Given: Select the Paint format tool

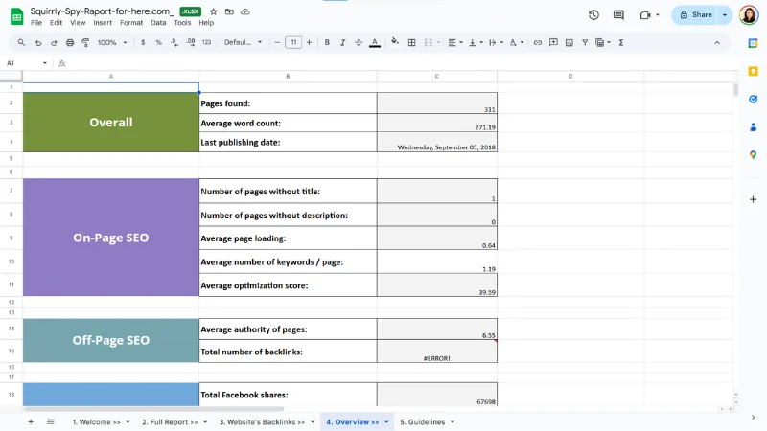Looking at the screenshot, I should (x=86, y=43).
